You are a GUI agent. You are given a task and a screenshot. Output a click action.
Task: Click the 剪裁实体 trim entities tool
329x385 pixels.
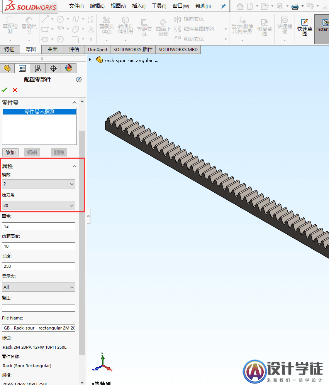point(107,25)
